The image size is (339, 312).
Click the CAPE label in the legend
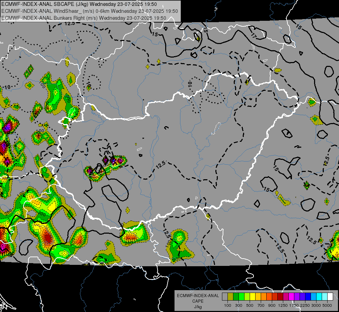click(198, 301)
